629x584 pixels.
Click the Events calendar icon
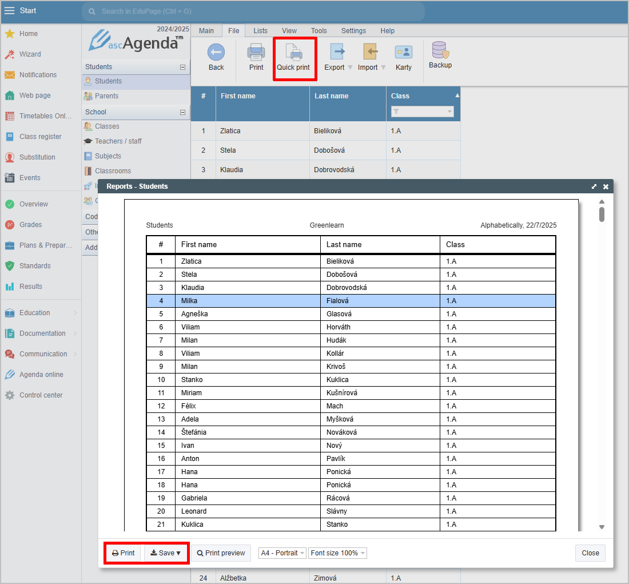pos(10,178)
